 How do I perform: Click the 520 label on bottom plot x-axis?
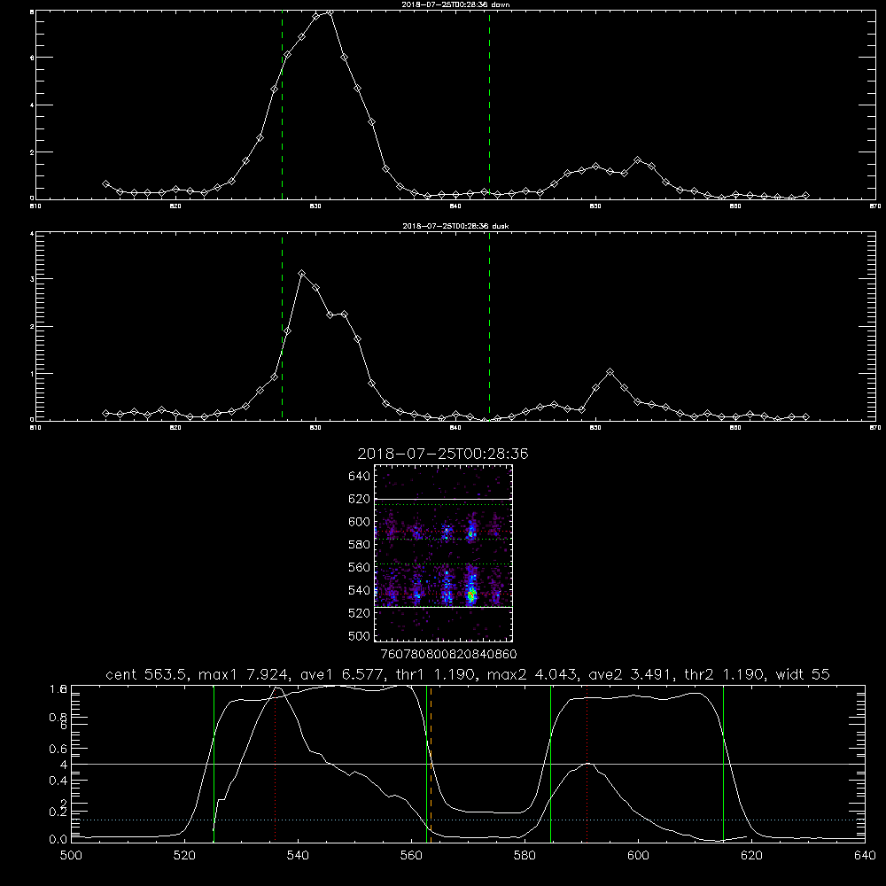pos(184,856)
